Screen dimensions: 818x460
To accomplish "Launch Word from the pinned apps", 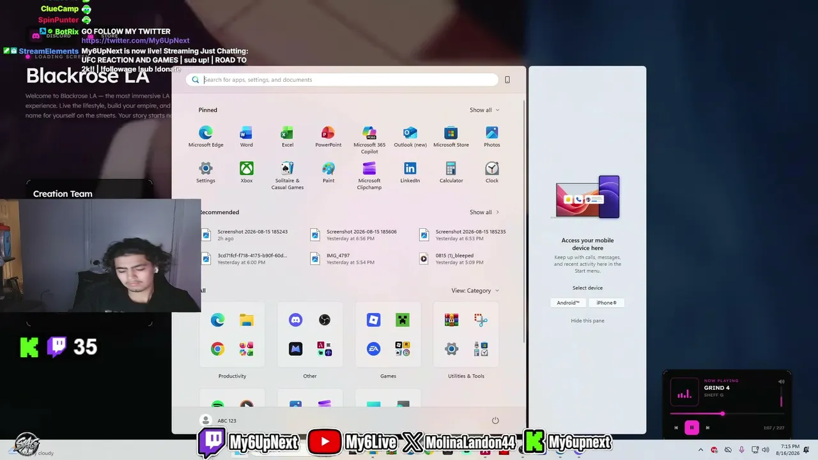I will 246,136.
